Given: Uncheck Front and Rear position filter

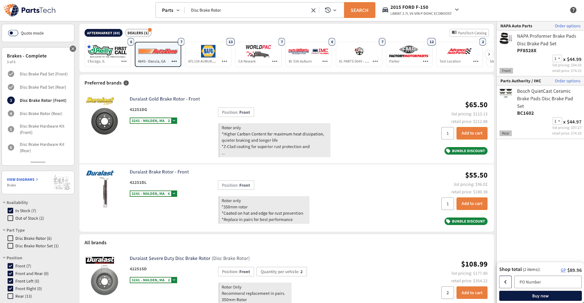Looking at the screenshot, I should pos(10,273).
